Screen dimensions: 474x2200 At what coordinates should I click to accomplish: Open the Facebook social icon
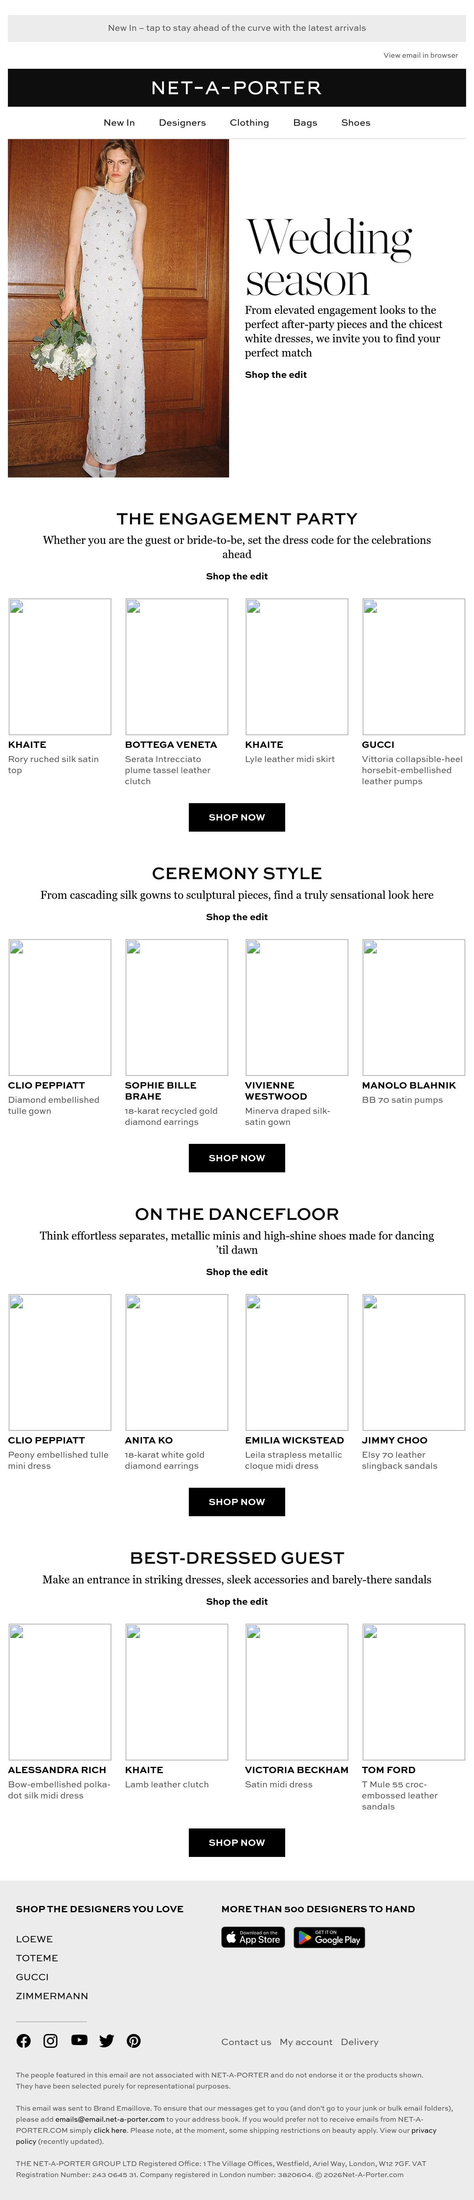(x=23, y=2040)
